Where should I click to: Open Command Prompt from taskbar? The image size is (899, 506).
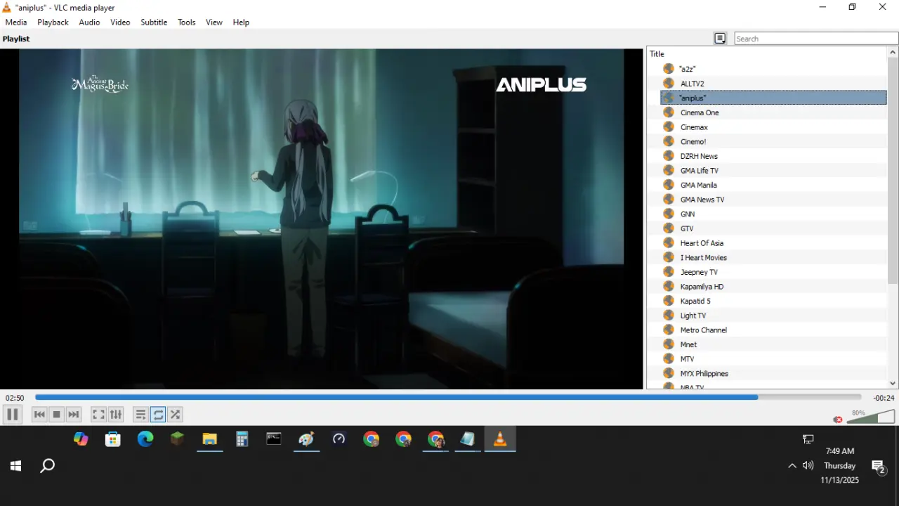coord(274,439)
